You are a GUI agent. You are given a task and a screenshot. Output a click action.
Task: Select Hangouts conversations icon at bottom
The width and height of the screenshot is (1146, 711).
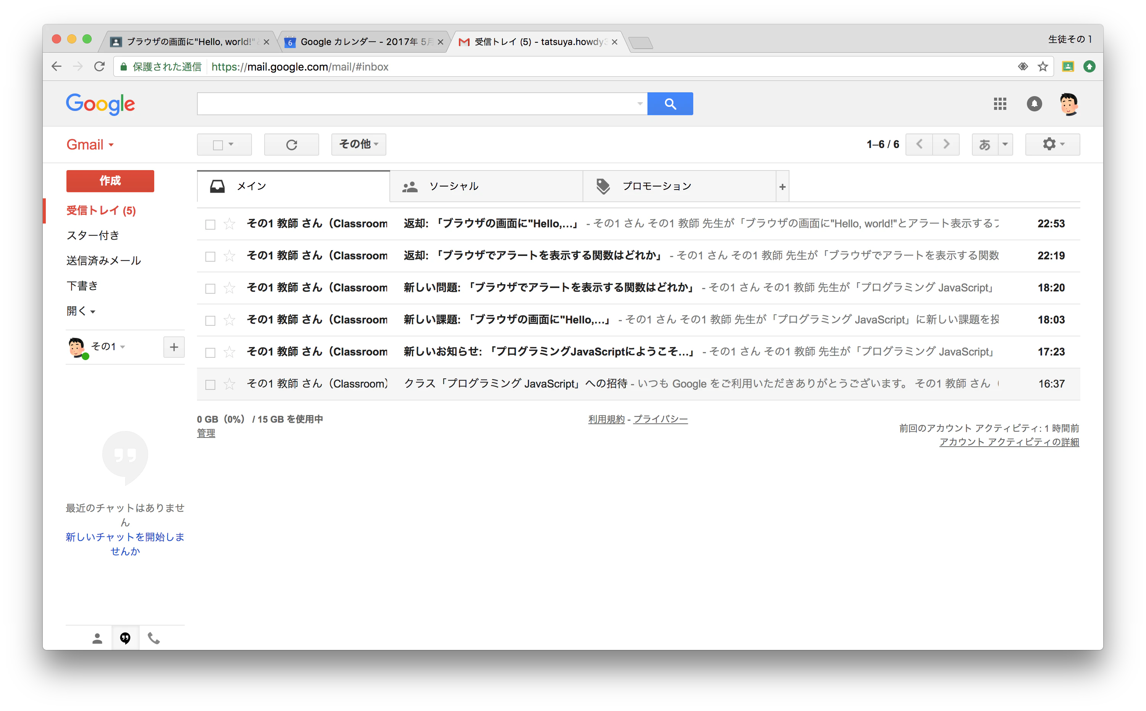125,638
